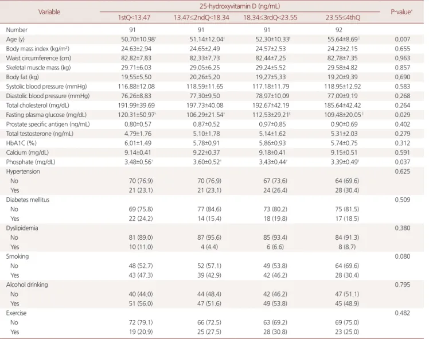Click the value 24.63±2.94
Image resolution: width=429 pixels, height=339 pixels.
[136, 49]
